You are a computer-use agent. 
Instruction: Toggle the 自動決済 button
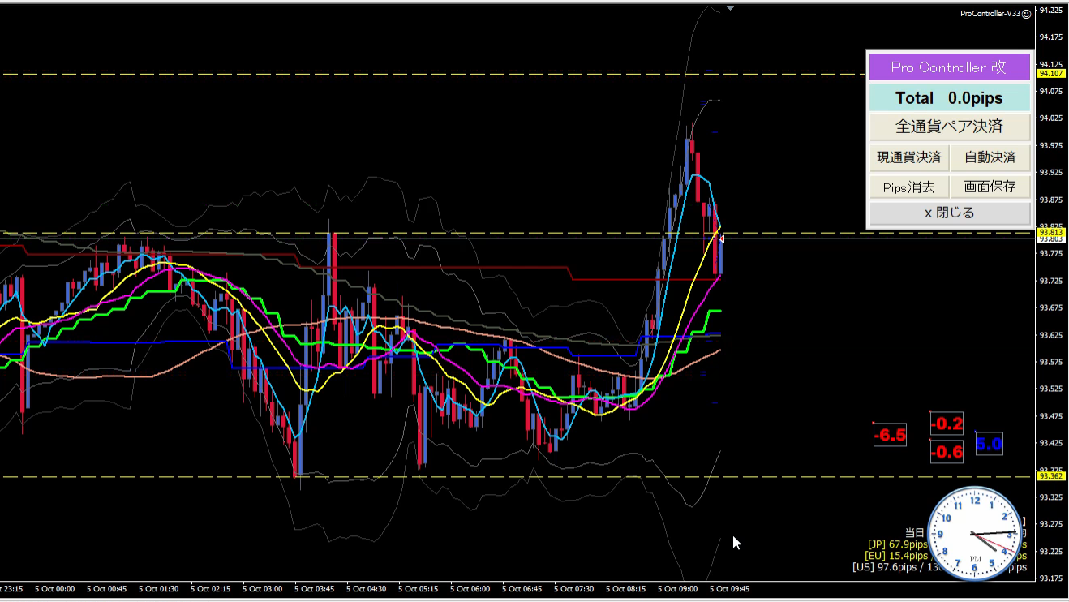[990, 157]
